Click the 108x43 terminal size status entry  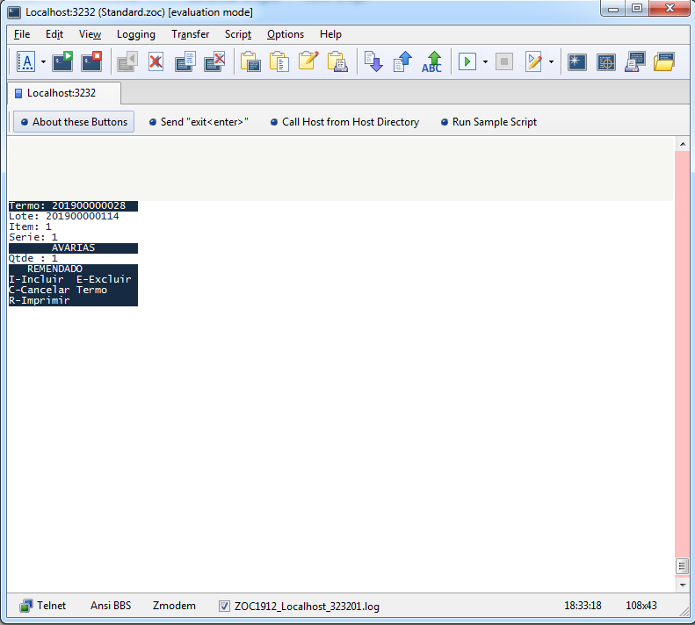[x=641, y=606]
